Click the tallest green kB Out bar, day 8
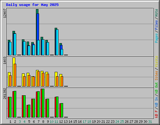Viewport: 160px width, 125px height. click(43, 103)
